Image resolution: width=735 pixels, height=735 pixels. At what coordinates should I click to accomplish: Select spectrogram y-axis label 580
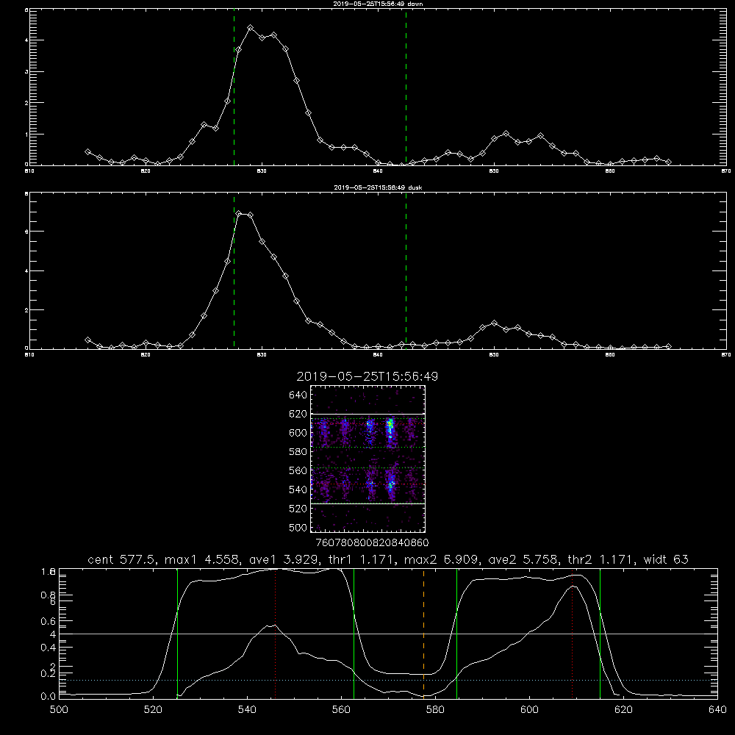point(298,452)
